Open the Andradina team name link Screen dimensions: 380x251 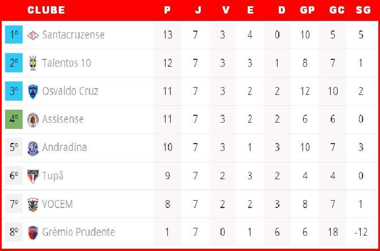point(64,148)
